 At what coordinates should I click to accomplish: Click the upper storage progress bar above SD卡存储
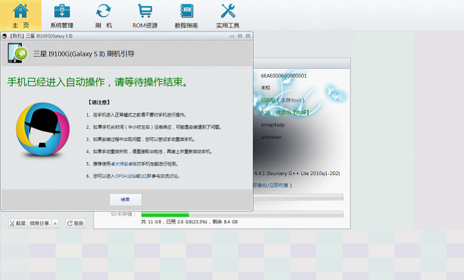[298, 197]
